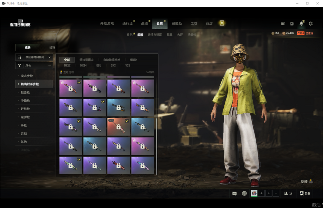Click the PLUS+ badge
323x208 pixels.
301,33
